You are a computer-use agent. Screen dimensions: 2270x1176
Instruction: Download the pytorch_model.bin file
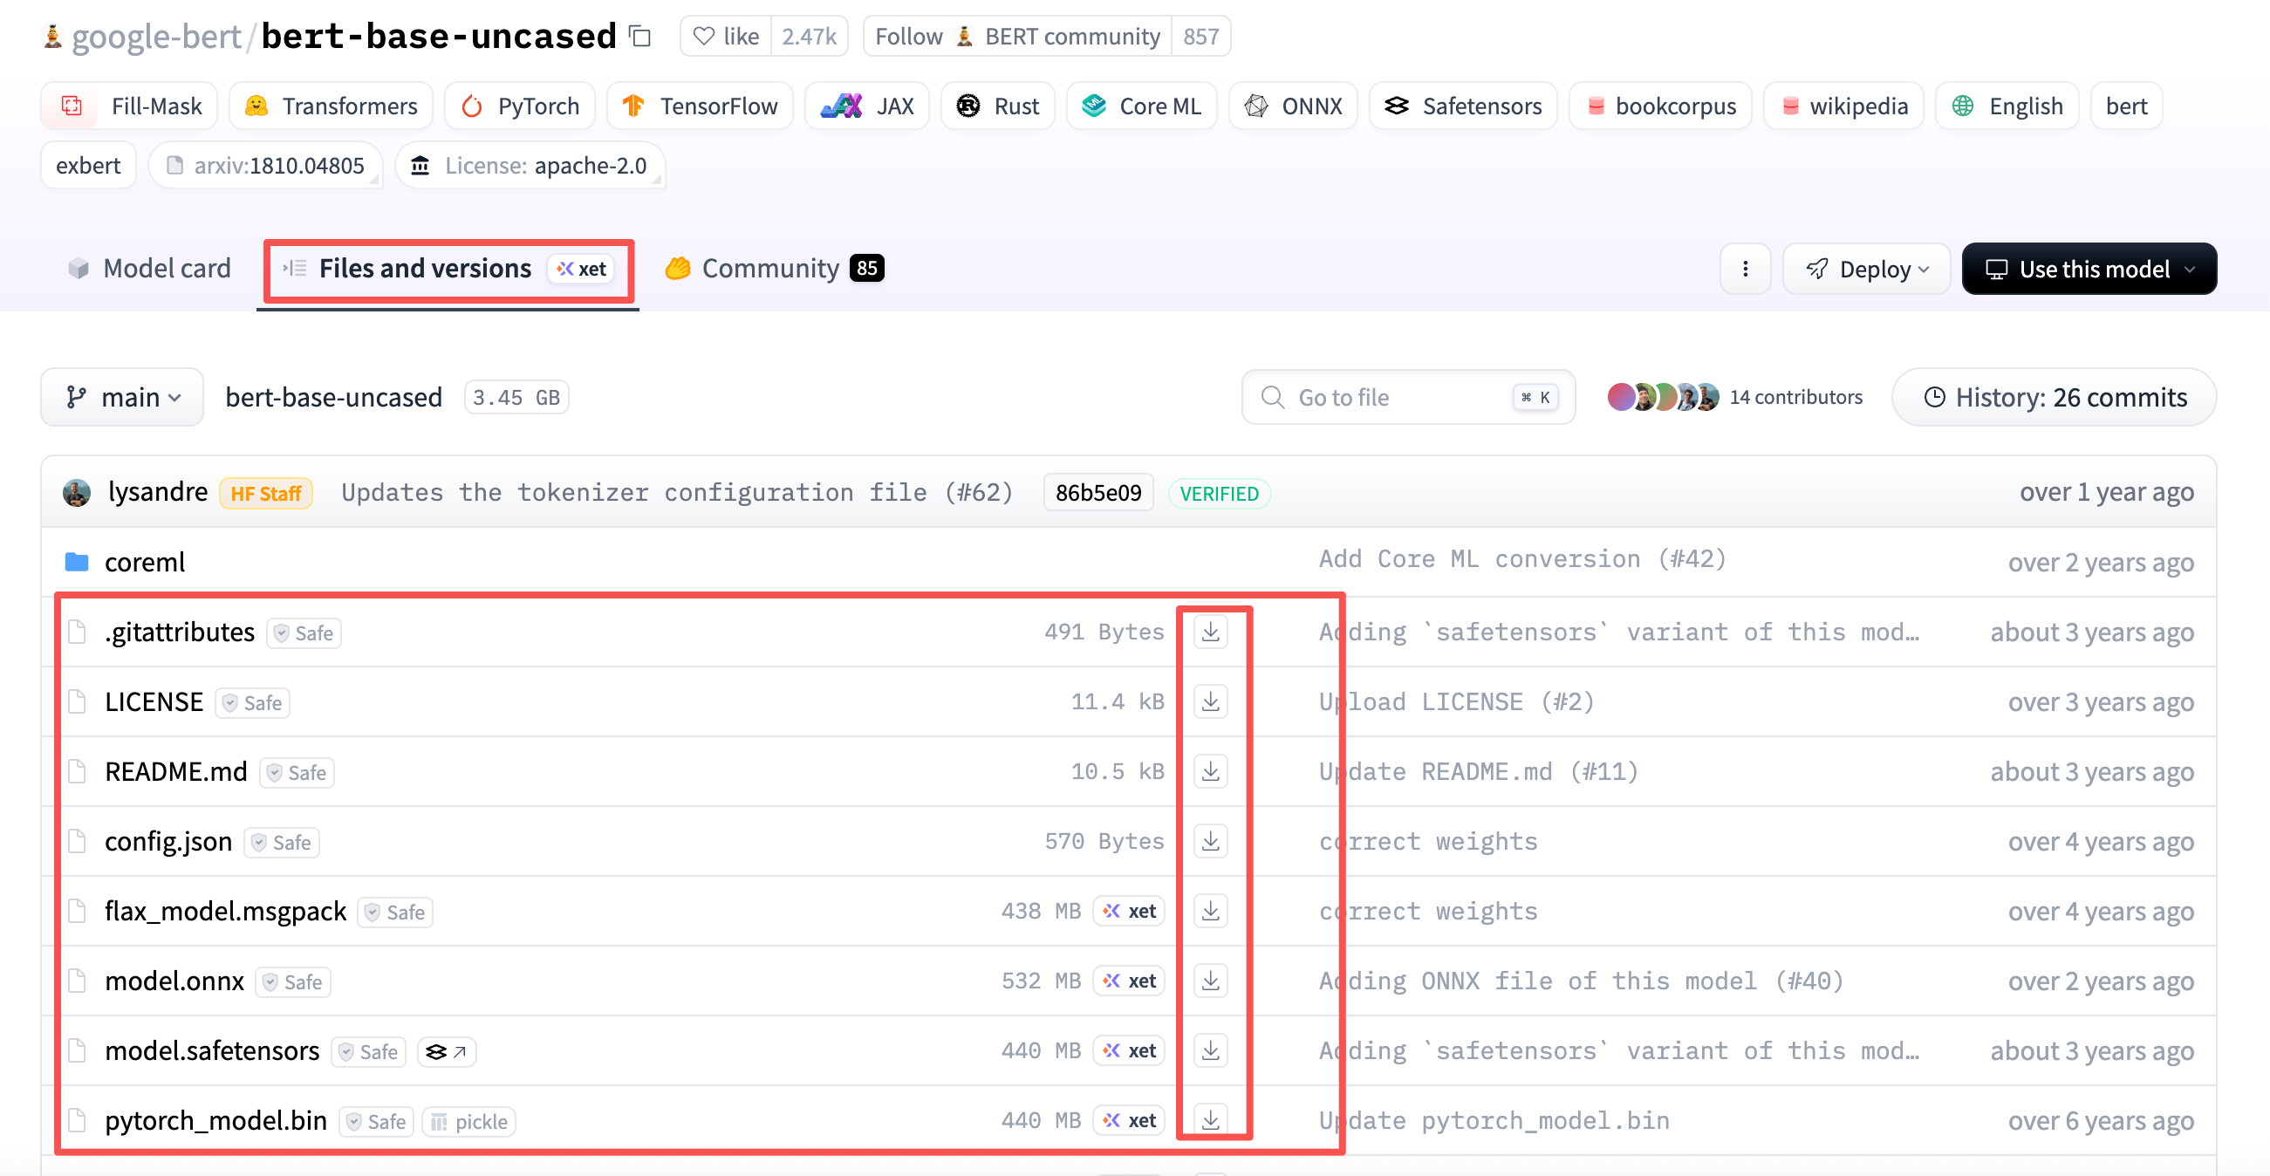(x=1211, y=1119)
